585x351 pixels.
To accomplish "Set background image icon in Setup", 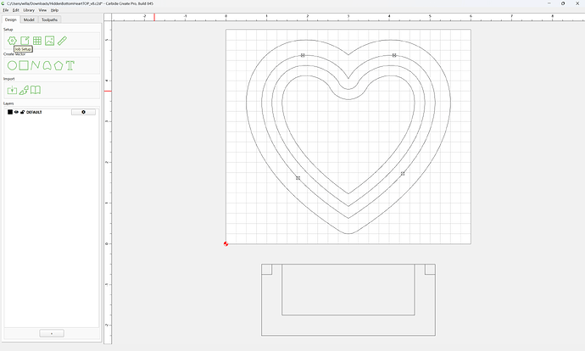I will [x=50, y=41].
